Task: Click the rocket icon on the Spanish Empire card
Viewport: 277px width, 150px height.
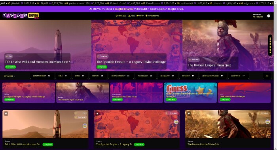Action: point(97,113)
